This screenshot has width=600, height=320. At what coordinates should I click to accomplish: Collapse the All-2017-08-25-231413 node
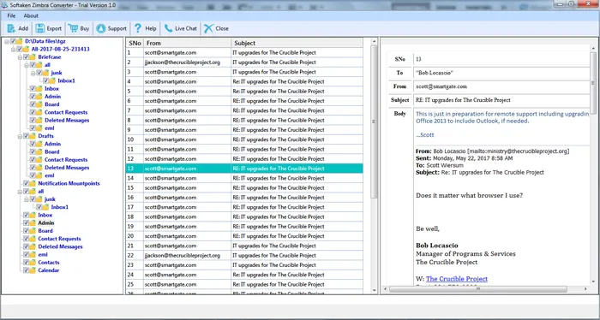13,50
